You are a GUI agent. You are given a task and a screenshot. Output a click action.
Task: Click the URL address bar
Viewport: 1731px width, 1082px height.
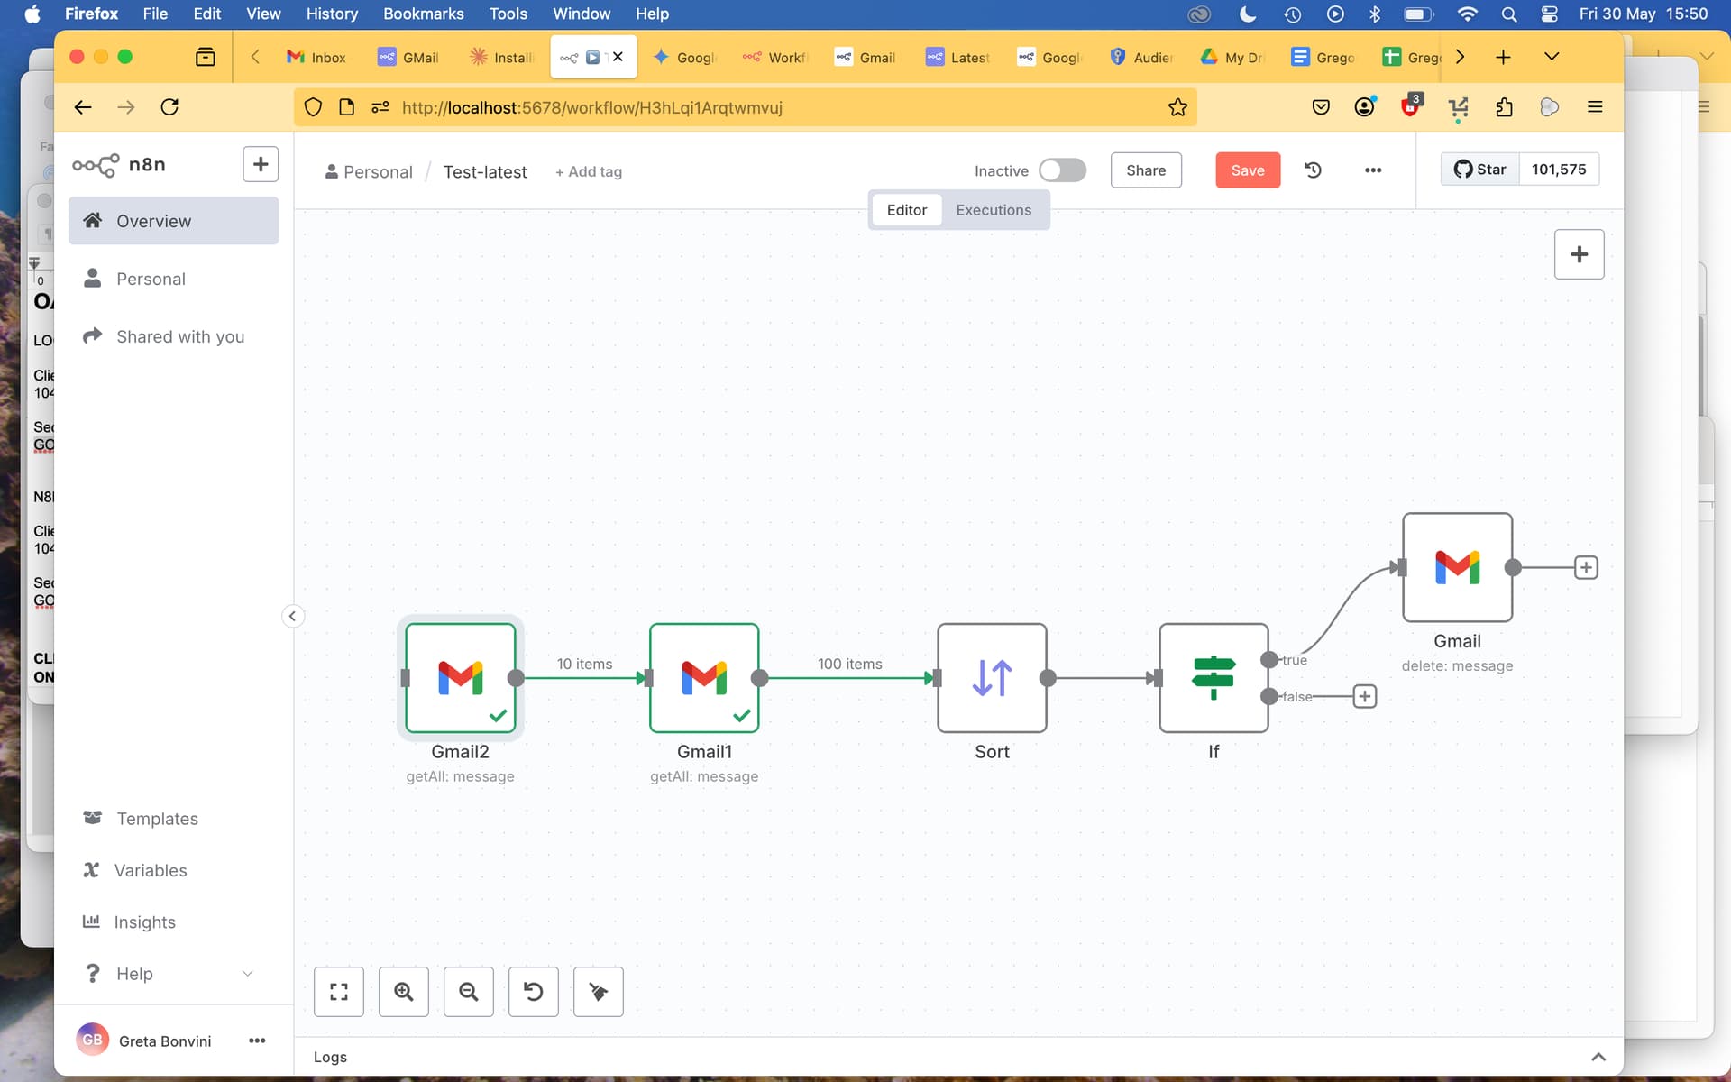pos(745,107)
